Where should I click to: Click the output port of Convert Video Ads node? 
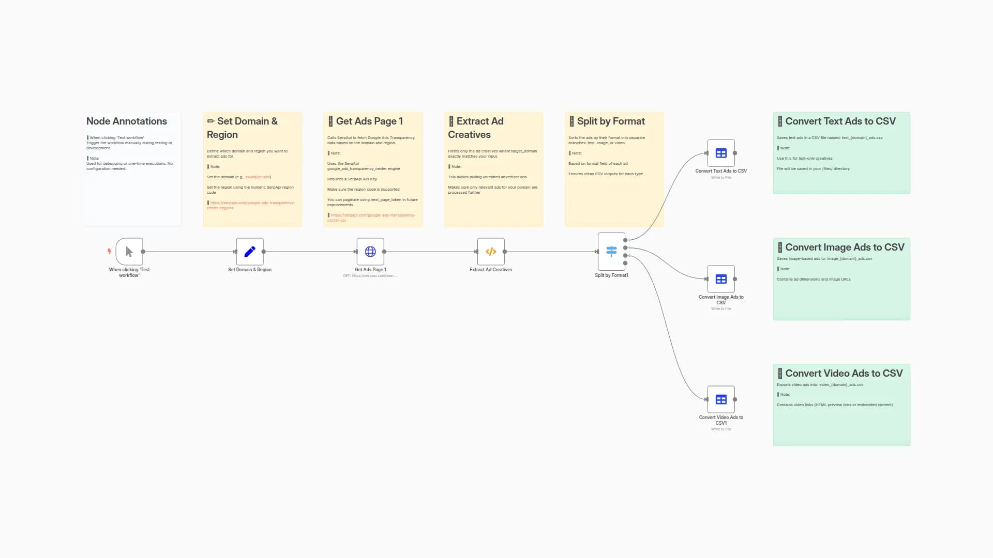click(x=735, y=399)
